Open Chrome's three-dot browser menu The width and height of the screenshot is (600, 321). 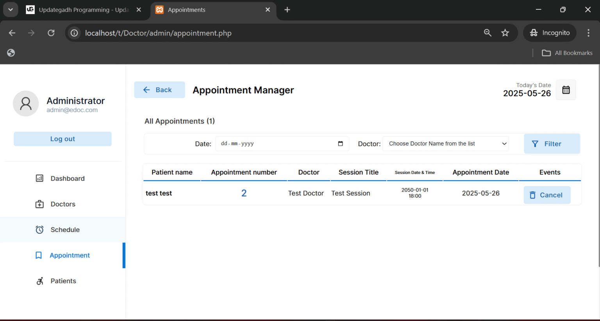(x=588, y=33)
